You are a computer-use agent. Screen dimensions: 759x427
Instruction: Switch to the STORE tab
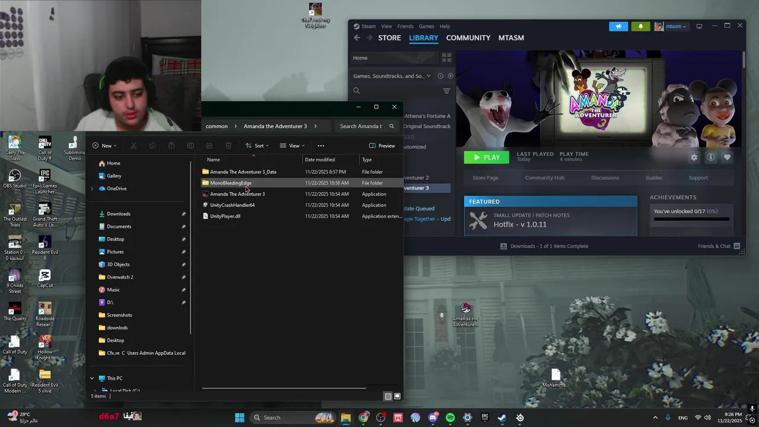coord(390,37)
